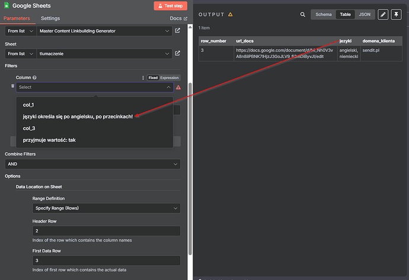Click the external link icon beside the tlumaczenie sheet

coord(177,54)
